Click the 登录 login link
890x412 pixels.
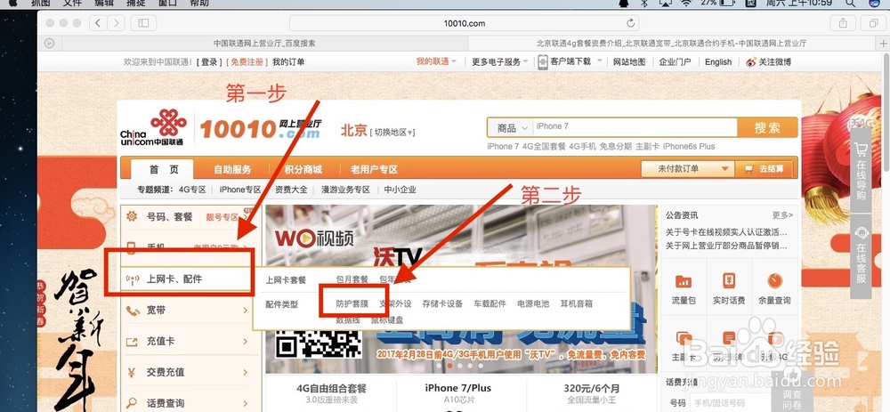pos(209,62)
